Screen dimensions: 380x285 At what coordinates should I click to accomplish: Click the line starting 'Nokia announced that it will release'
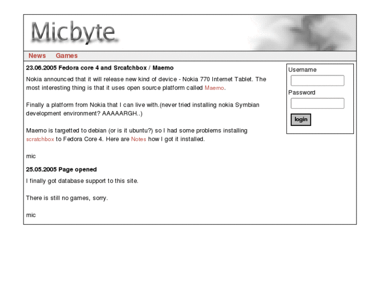[x=146, y=79]
